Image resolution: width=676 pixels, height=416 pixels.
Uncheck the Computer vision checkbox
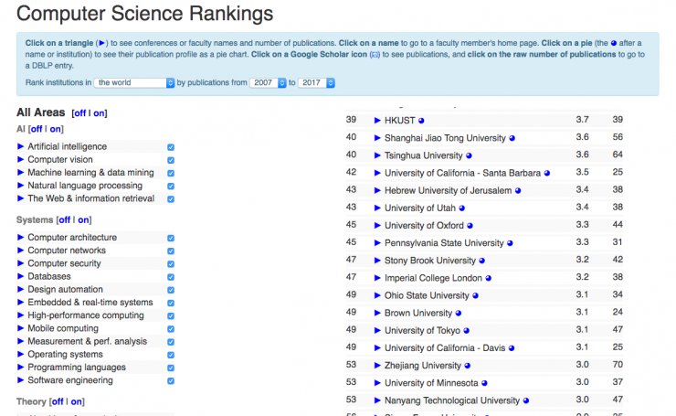point(171,160)
